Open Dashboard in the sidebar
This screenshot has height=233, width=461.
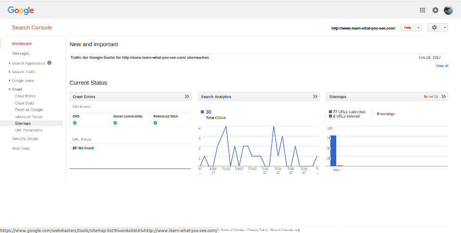[x=22, y=43]
